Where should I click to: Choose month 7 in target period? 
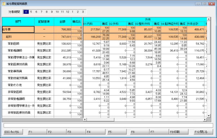pos(41,12)
